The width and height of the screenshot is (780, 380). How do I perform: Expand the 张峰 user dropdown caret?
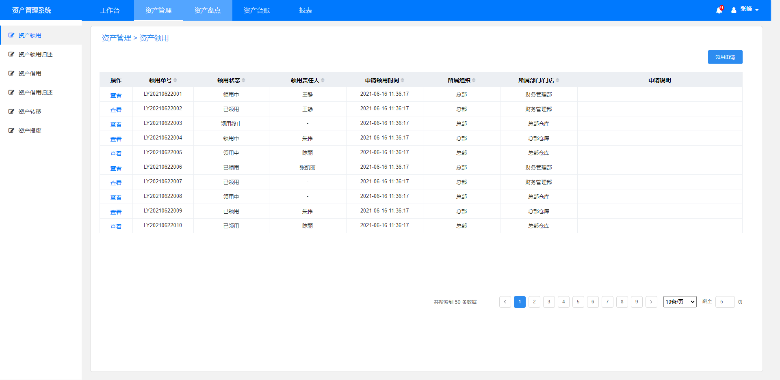(757, 10)
